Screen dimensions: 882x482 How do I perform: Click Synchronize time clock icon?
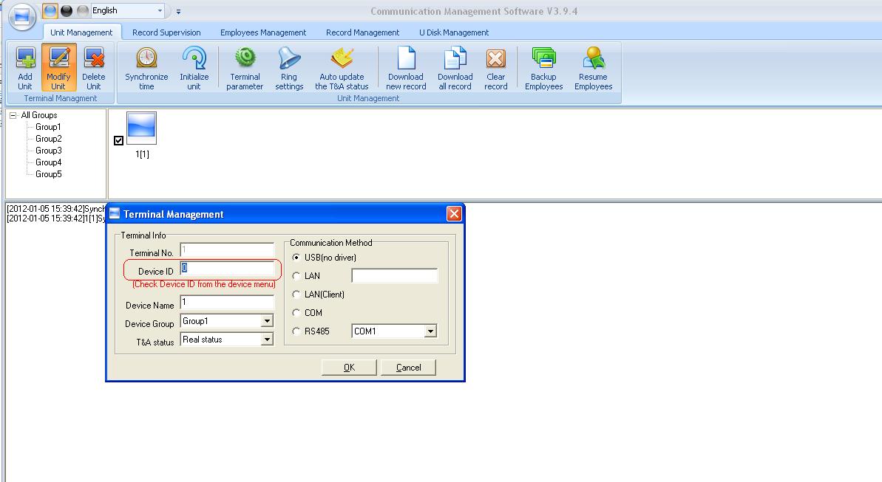pos(146,59)
